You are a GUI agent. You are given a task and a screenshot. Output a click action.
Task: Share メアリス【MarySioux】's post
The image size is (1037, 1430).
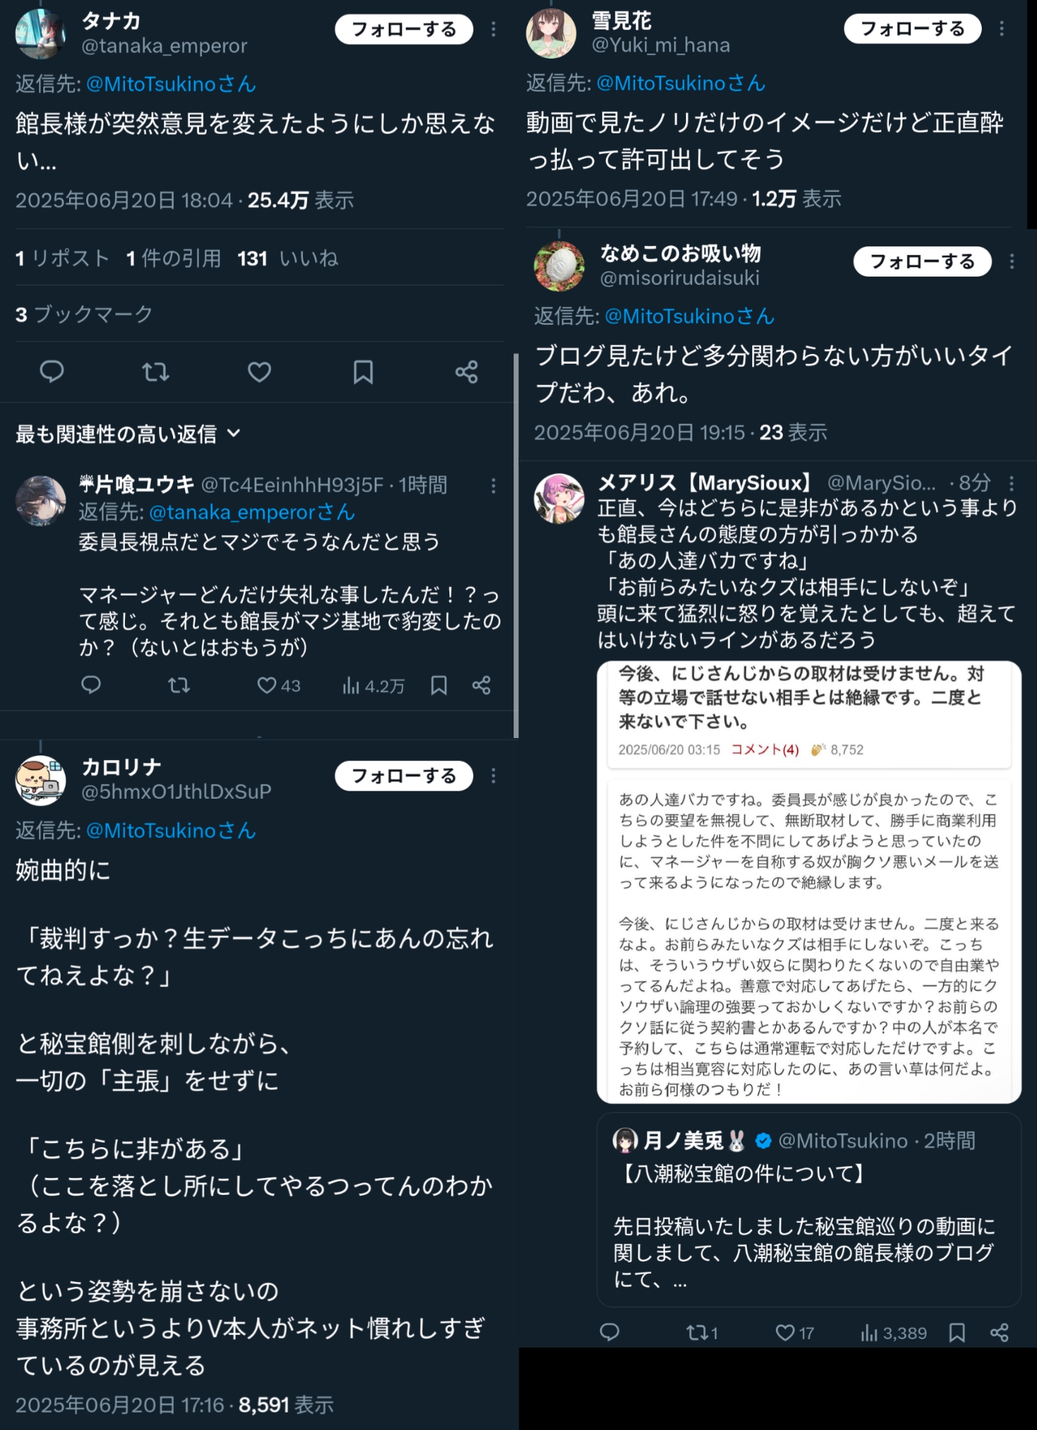[x=999, y=1333]
